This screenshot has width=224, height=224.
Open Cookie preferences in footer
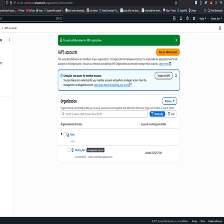tap(215, 221)
